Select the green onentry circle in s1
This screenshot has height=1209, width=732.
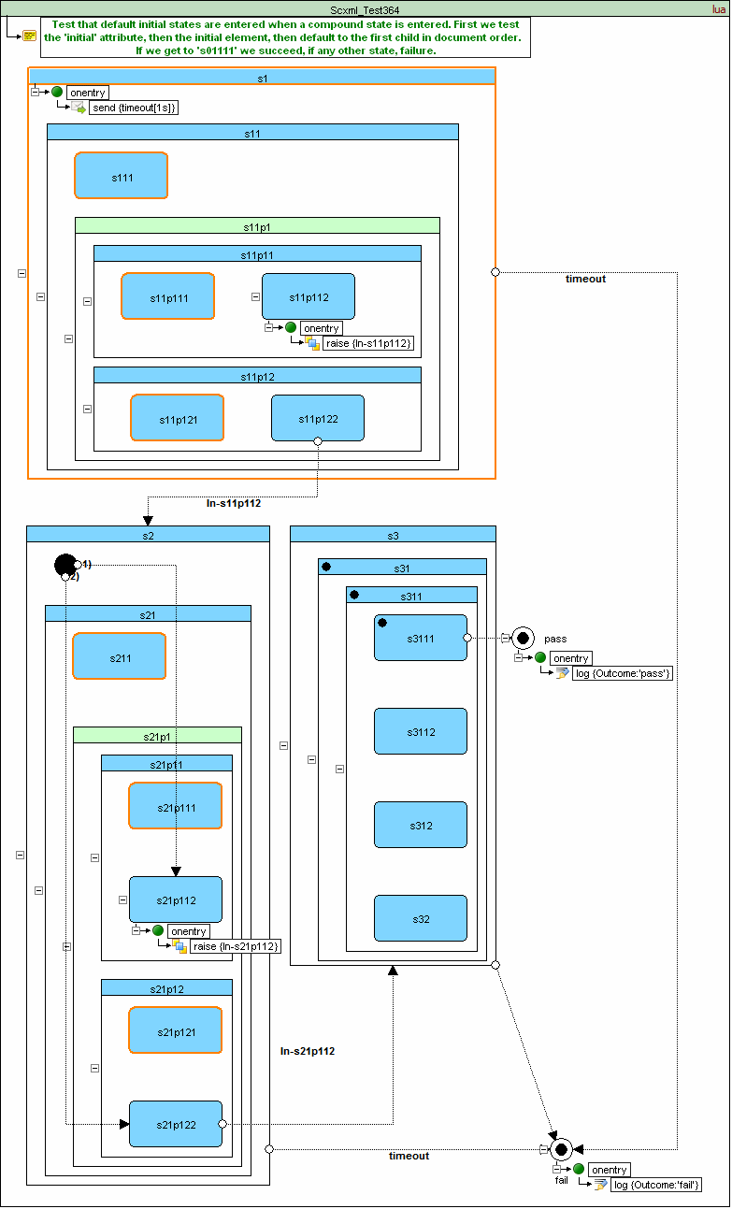[57, 92]
